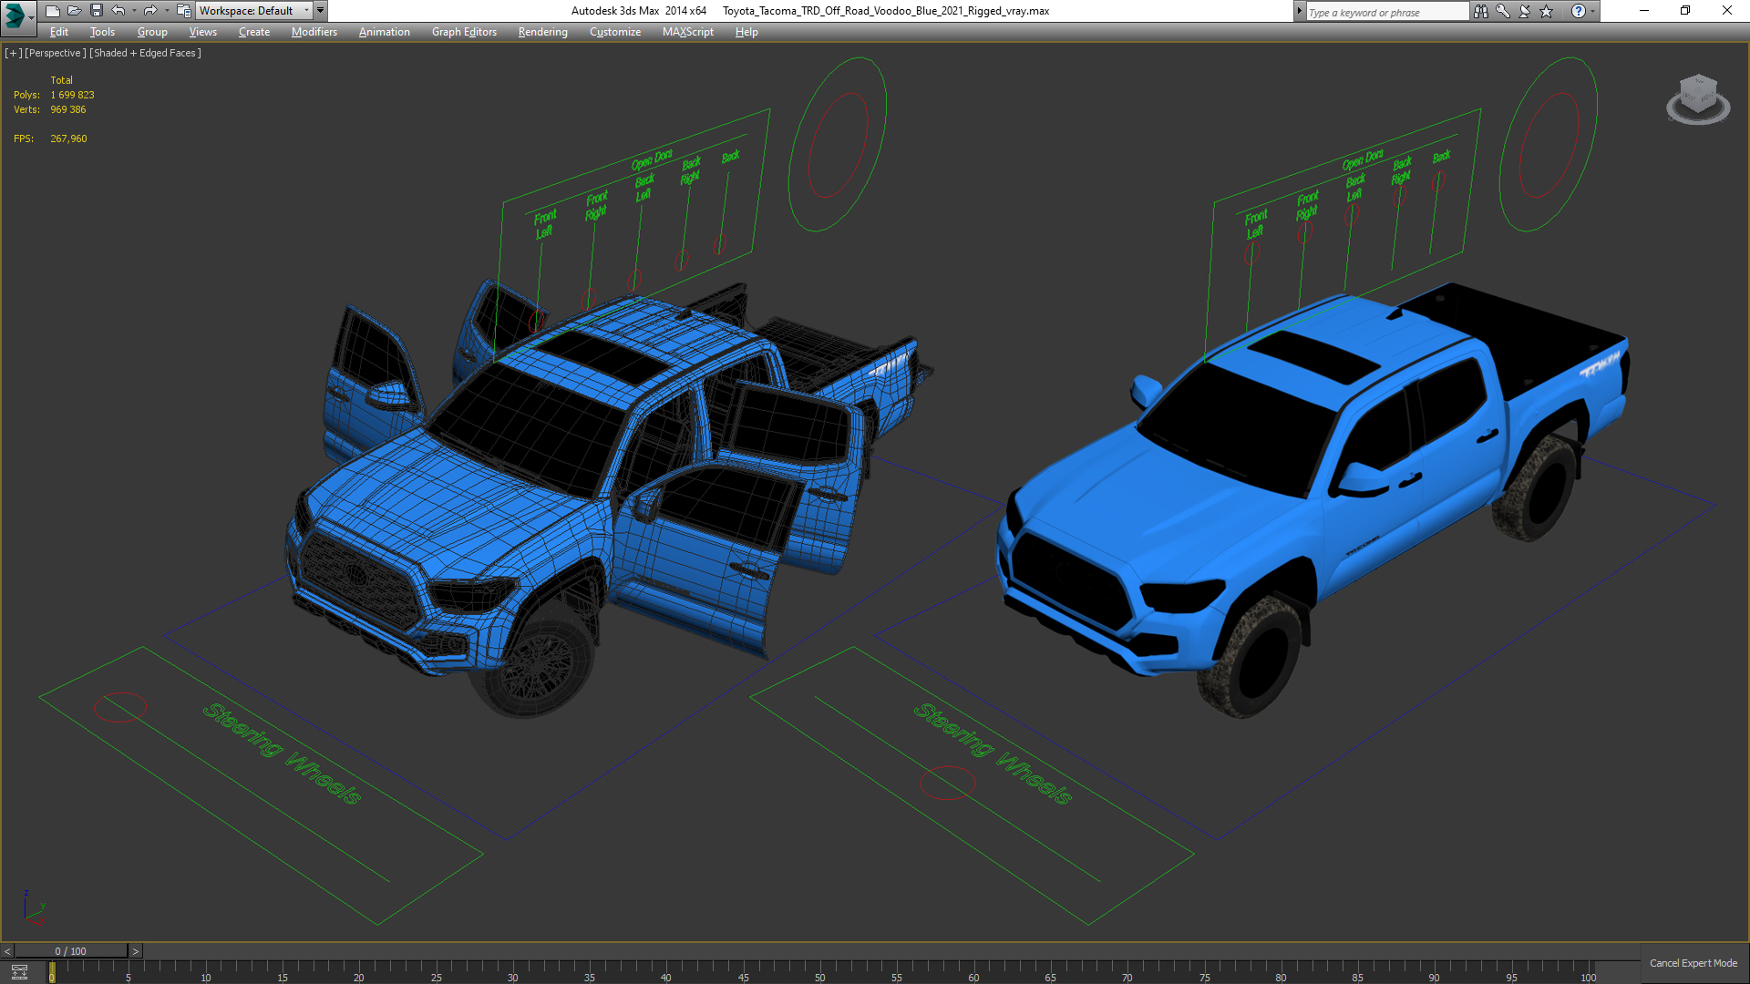Open the Rendering menu
The image size is (1750, 984).
click(x=543, y=32)
